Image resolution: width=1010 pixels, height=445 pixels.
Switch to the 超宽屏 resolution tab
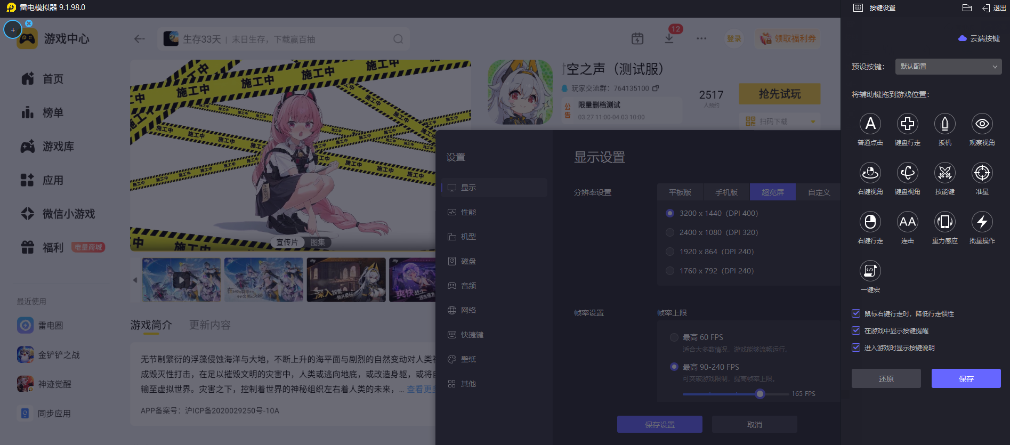point(773,192)
